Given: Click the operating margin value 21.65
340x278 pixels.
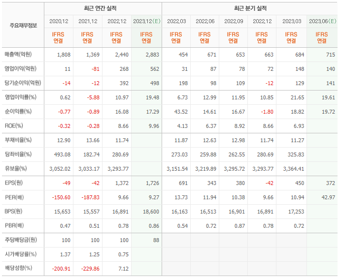Looking at the screenshot, I should coord(297,97).
